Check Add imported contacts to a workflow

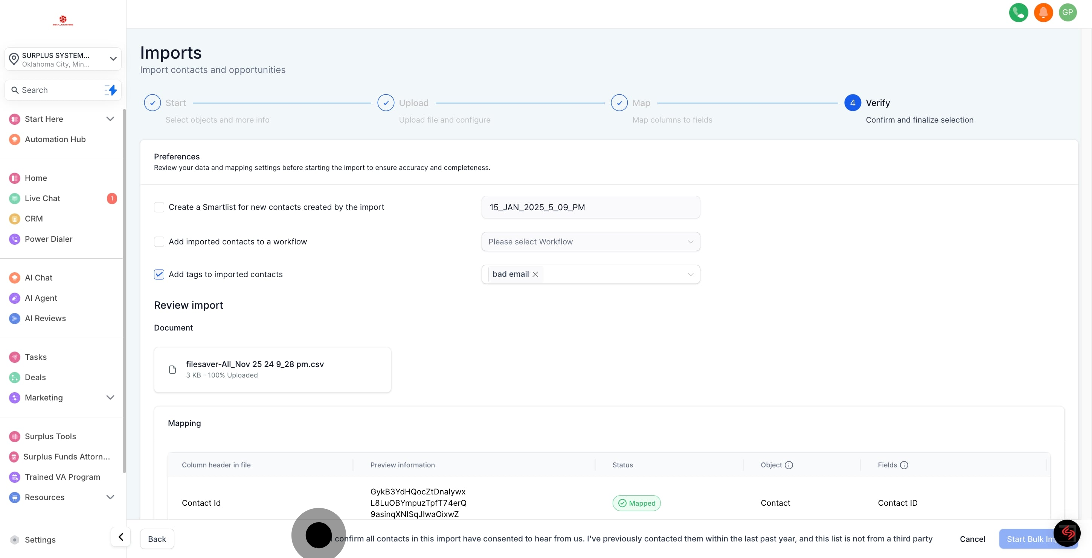(x=159, y=242)
